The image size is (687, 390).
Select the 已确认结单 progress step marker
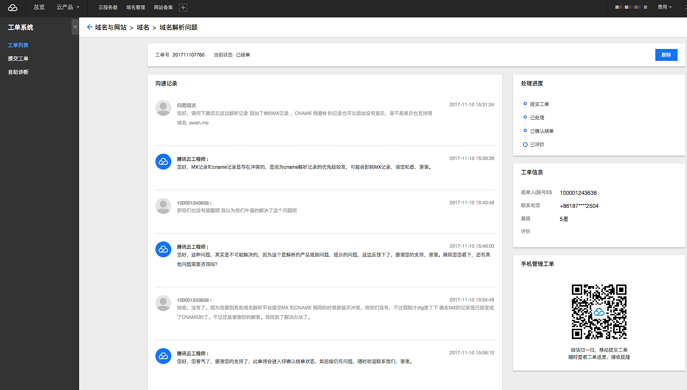click(525, 131)
